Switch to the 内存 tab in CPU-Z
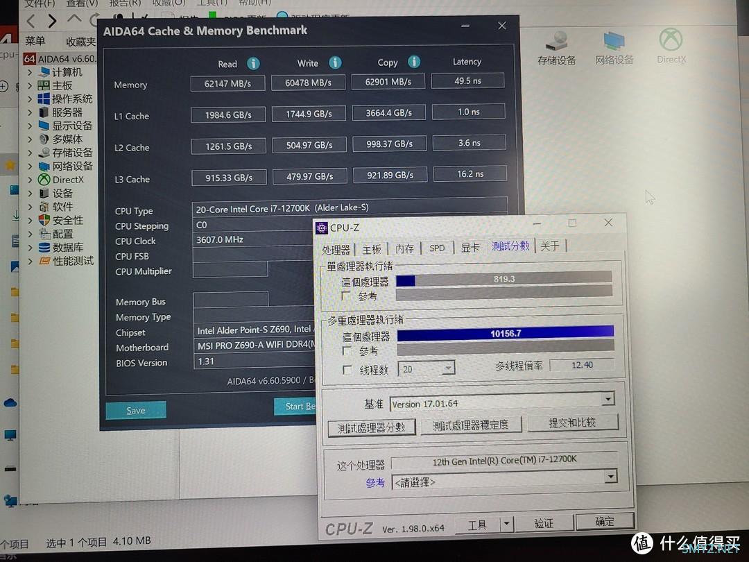The image size is (749, 562). [404, 248]
